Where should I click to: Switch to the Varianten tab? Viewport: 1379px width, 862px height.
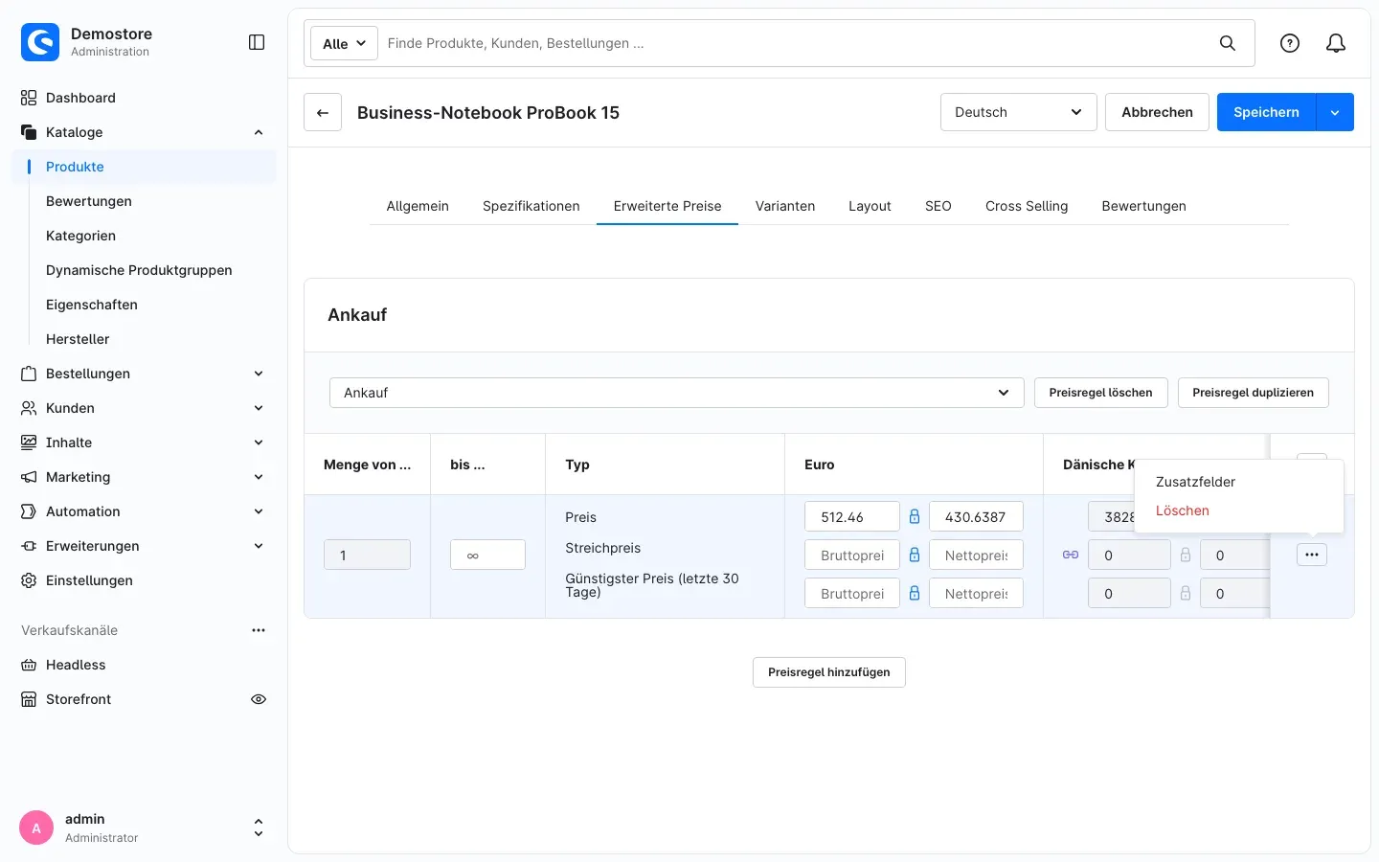coord(785,206)
